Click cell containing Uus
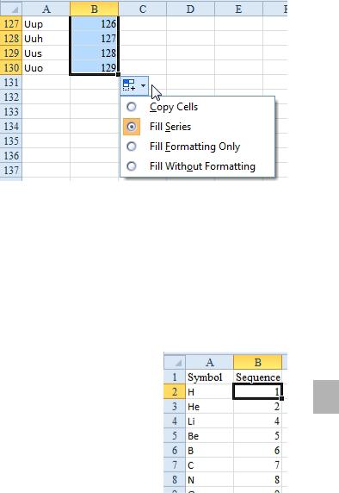Viewport: 339px width, 493px height. (x=46, y=53)
